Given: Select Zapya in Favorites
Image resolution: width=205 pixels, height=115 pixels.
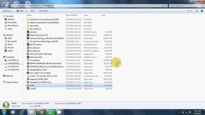Looking at the screenshot, I should pos(10,29).
